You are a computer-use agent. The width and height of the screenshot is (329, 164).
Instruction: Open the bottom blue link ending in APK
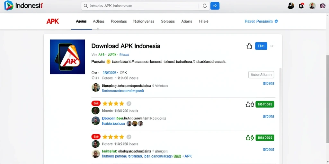point(147,156)
